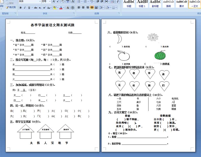Toggle Strikethrough formatting

click(36, 8)
